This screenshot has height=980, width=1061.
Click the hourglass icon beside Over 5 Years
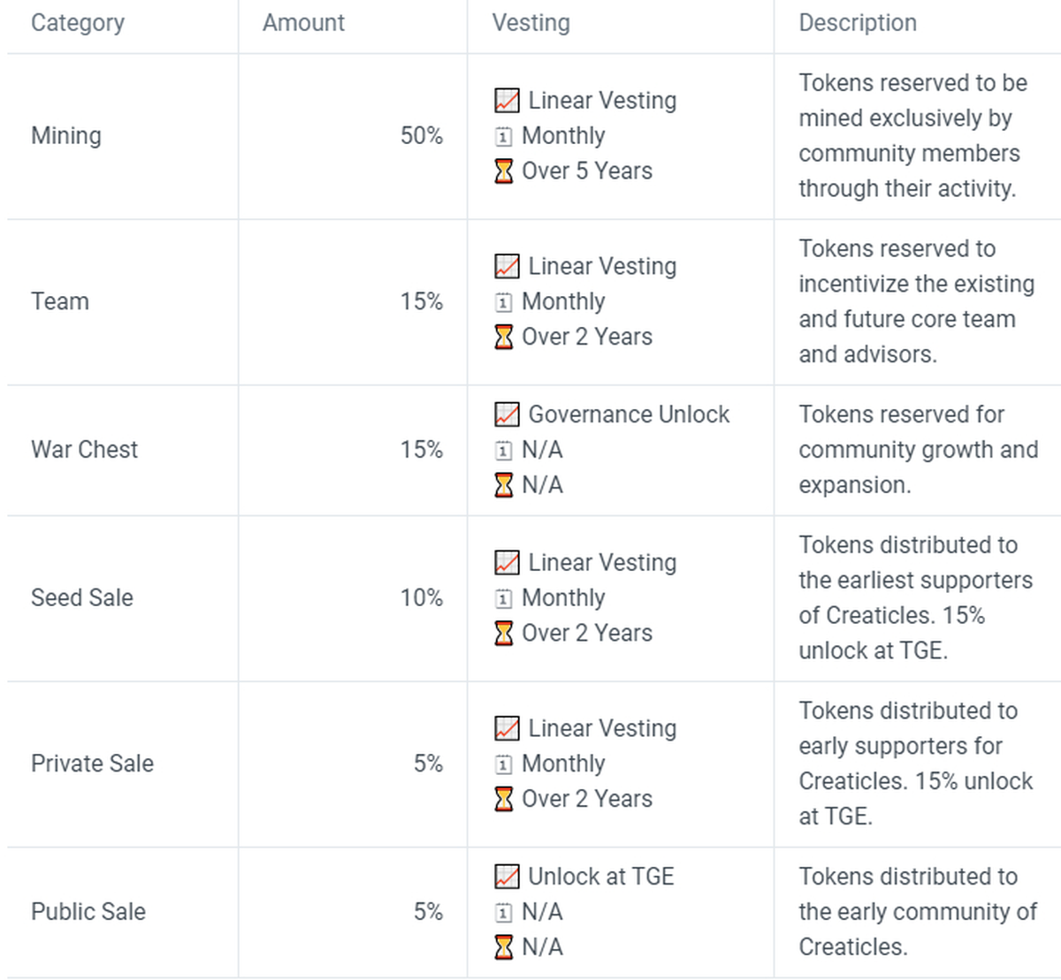503,171
